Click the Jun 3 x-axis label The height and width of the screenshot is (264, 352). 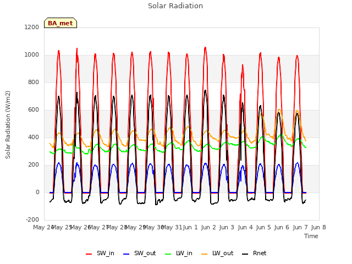[227, 227]
